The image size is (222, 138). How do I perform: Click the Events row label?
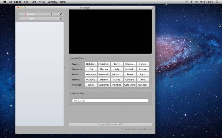75,64
